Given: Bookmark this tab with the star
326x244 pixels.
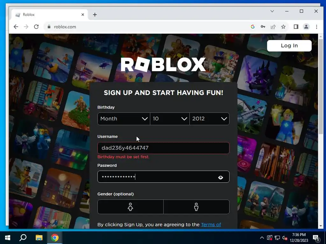Looking at the screenshot, I should click(283, 27).
